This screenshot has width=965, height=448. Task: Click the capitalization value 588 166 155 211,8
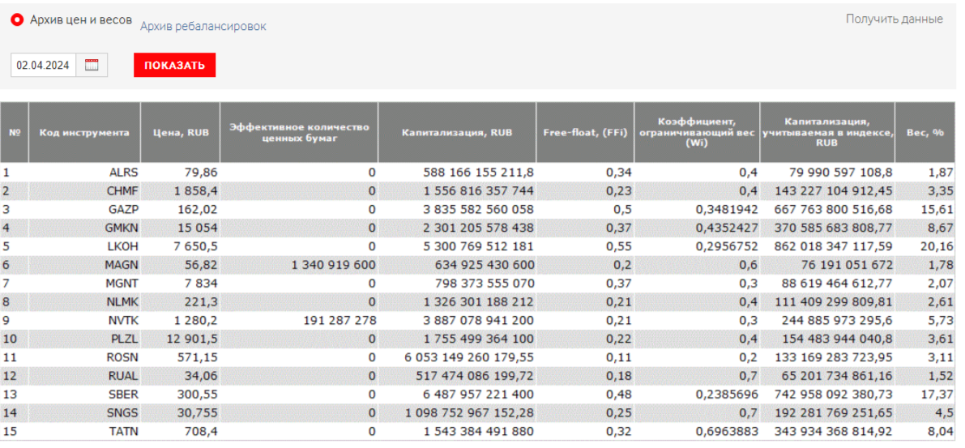tap(478, 173)
